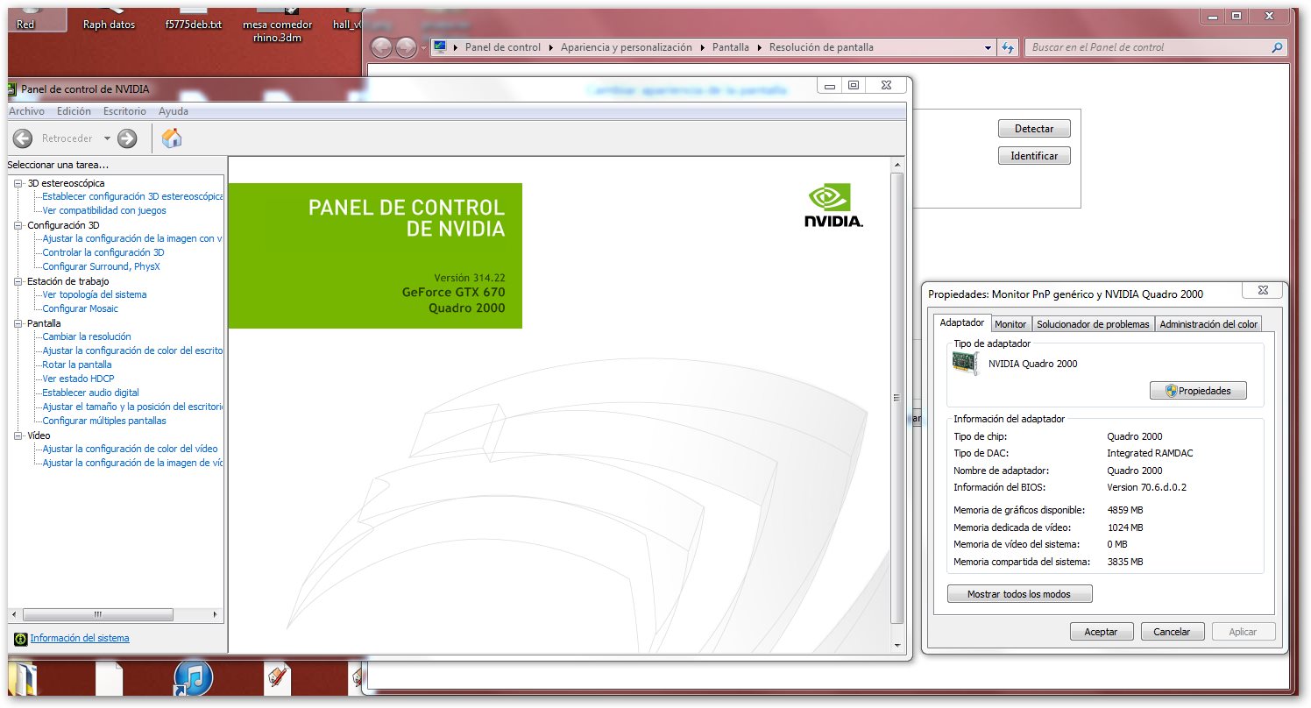
Task: Collapse the Estación de trabajo tree node
Action: click(x=19, y=281)
